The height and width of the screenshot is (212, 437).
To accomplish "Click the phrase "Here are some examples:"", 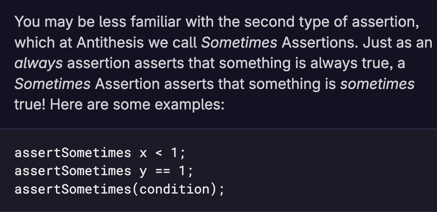I will (x=137, y=105).
